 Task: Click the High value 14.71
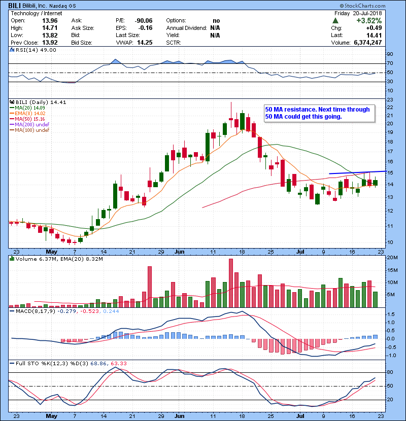point(50,28)
